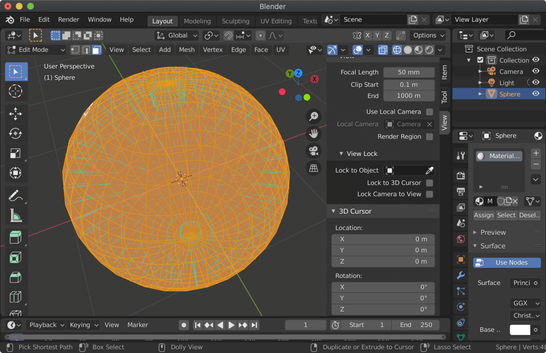Click the Zoom view gizmo

tap(313, 116)
